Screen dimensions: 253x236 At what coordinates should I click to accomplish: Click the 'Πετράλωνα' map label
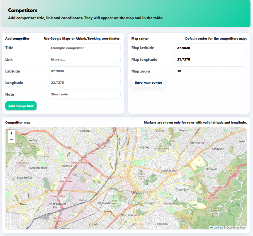(x=103, y=203)
